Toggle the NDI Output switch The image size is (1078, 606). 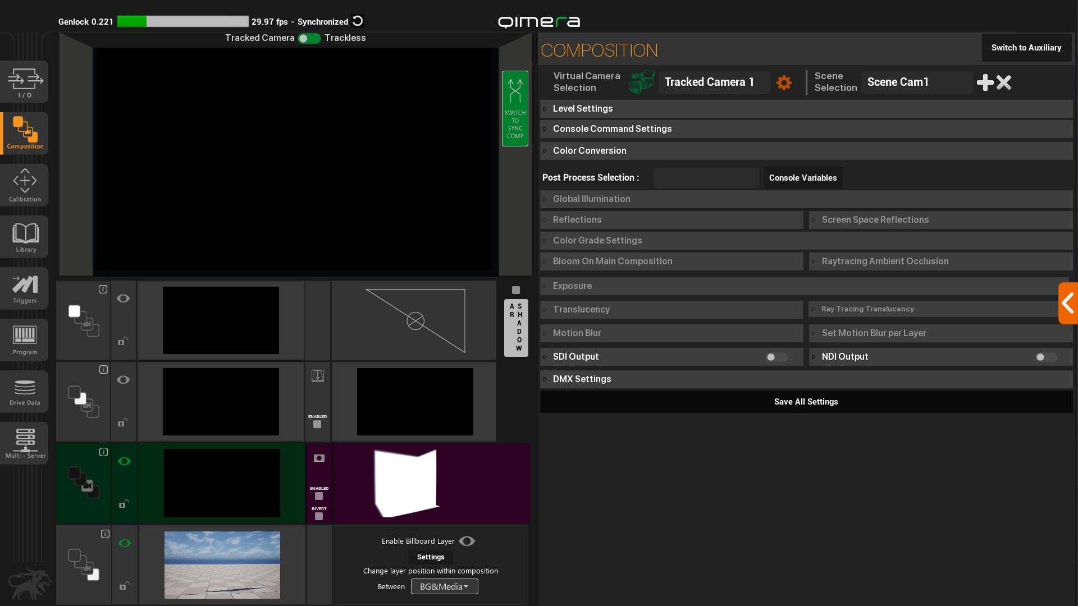(1045, 357)
